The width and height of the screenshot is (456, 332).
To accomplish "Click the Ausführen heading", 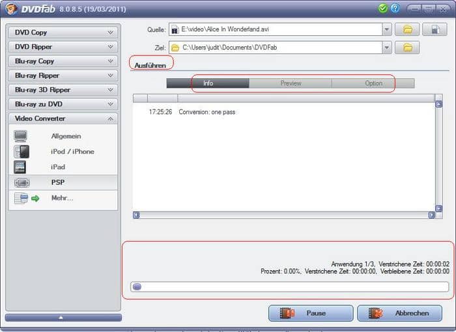I will pyautogui.click(x=150, y=65).
